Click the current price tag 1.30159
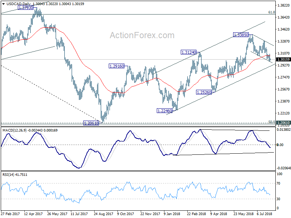This screenshot has height=218, width=291. pyautogui.click(x=283, y=60)
